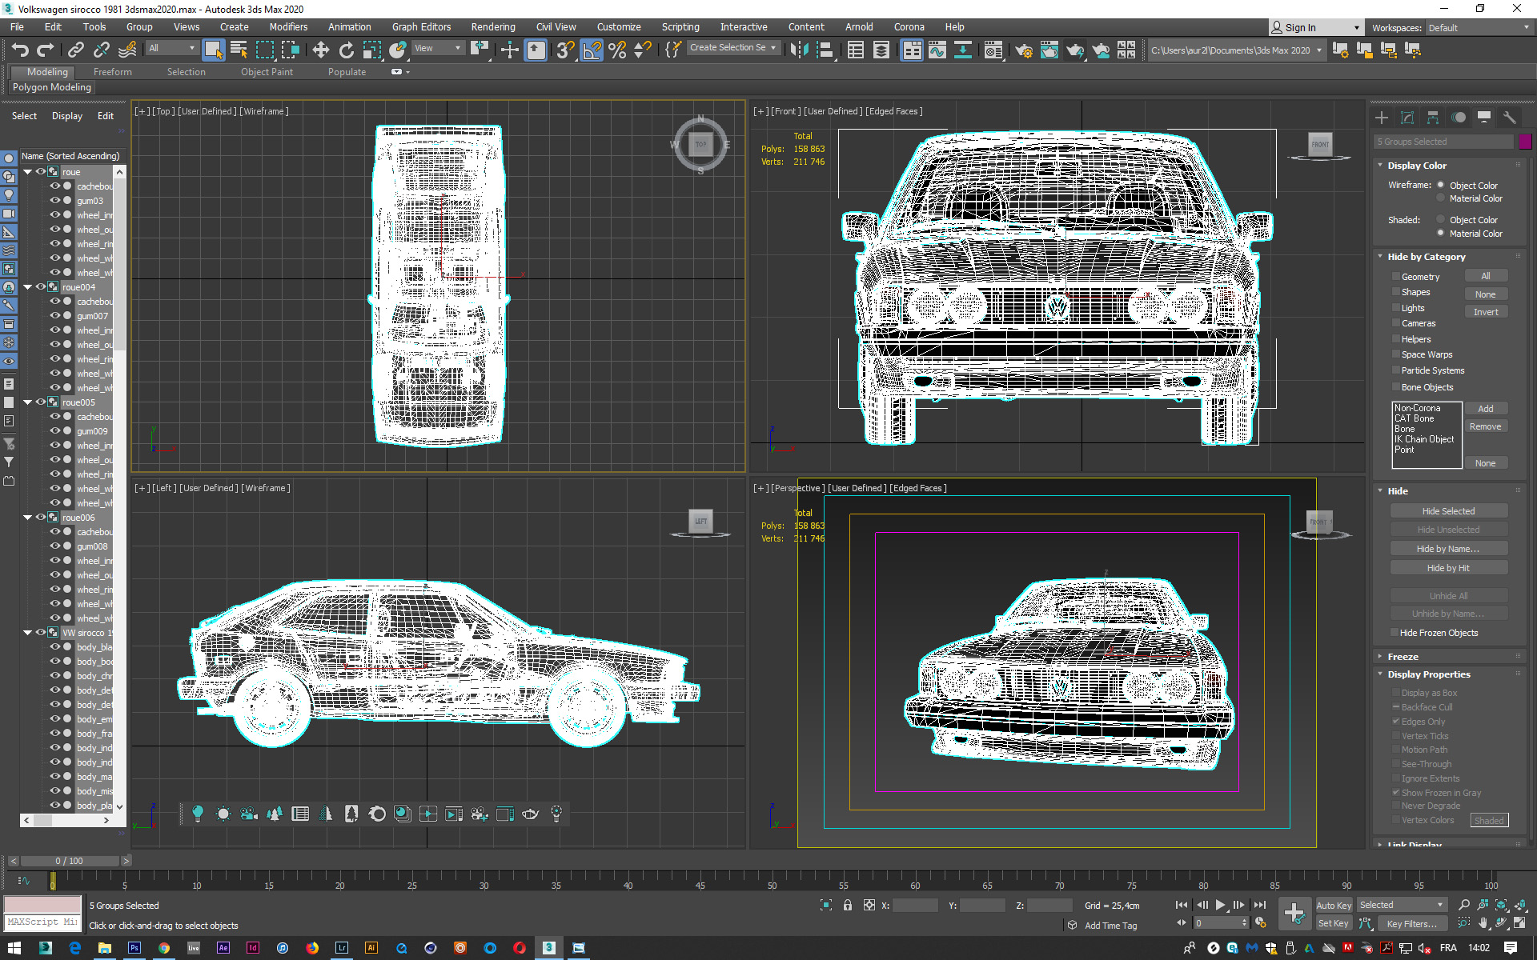Toggle visibility eye of gum03 object
Screen dimensions: 1537x960
pyautogui.click(x=55, y=201)
